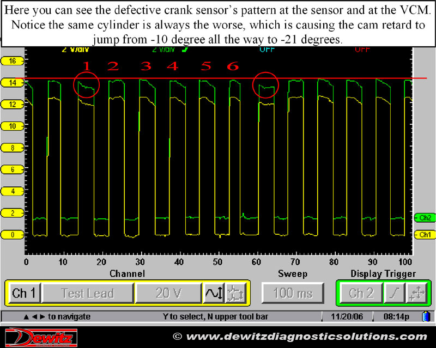Image resolution: width=436 pixels, height=348 pixels.
Task: Click the Sweep section heading
Action: [x=293, y=273]
